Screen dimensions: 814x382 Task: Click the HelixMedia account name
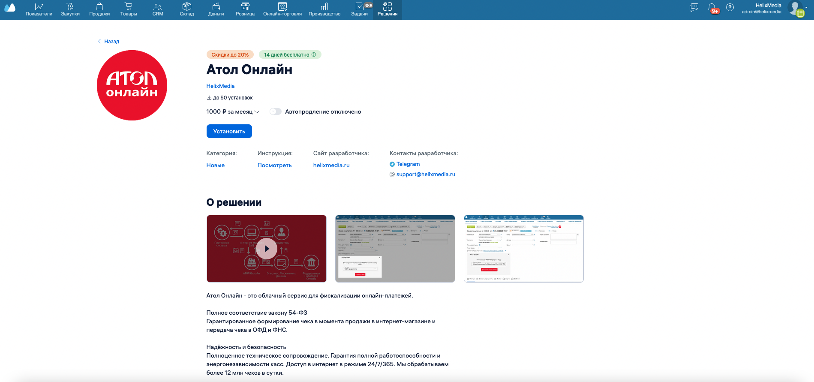pyautogui.click(x=769, y=6)
